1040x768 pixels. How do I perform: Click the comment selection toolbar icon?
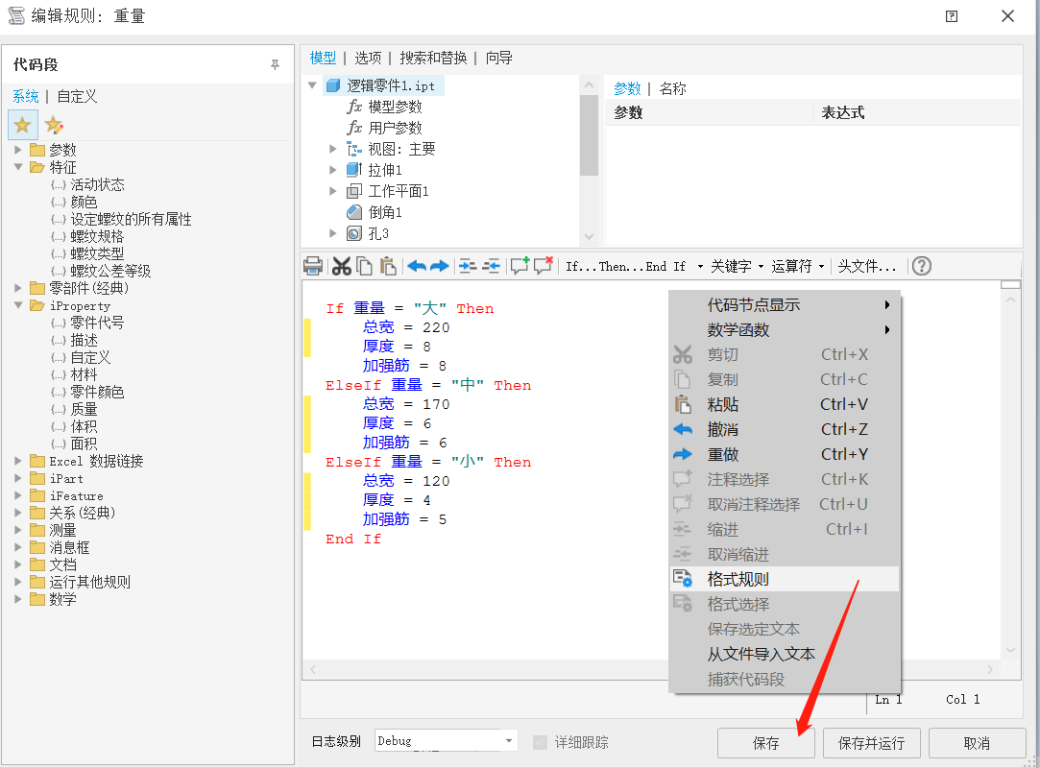(x=520, y=266)
